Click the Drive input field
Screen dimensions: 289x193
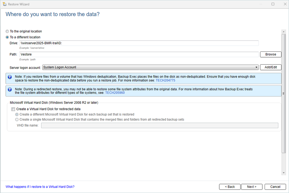click(x=139, y=43)
